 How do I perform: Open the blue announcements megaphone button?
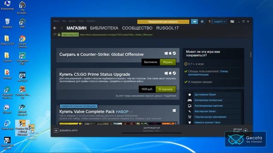[195, 22]
